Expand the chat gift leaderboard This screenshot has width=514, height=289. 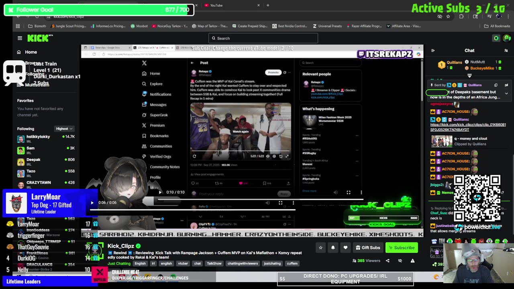click(x=469, y=75)
